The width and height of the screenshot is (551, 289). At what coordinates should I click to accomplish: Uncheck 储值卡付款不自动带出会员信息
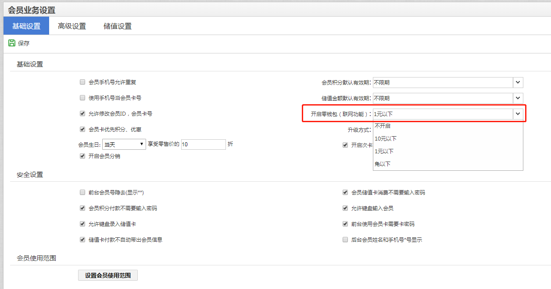tap(82, 240)
